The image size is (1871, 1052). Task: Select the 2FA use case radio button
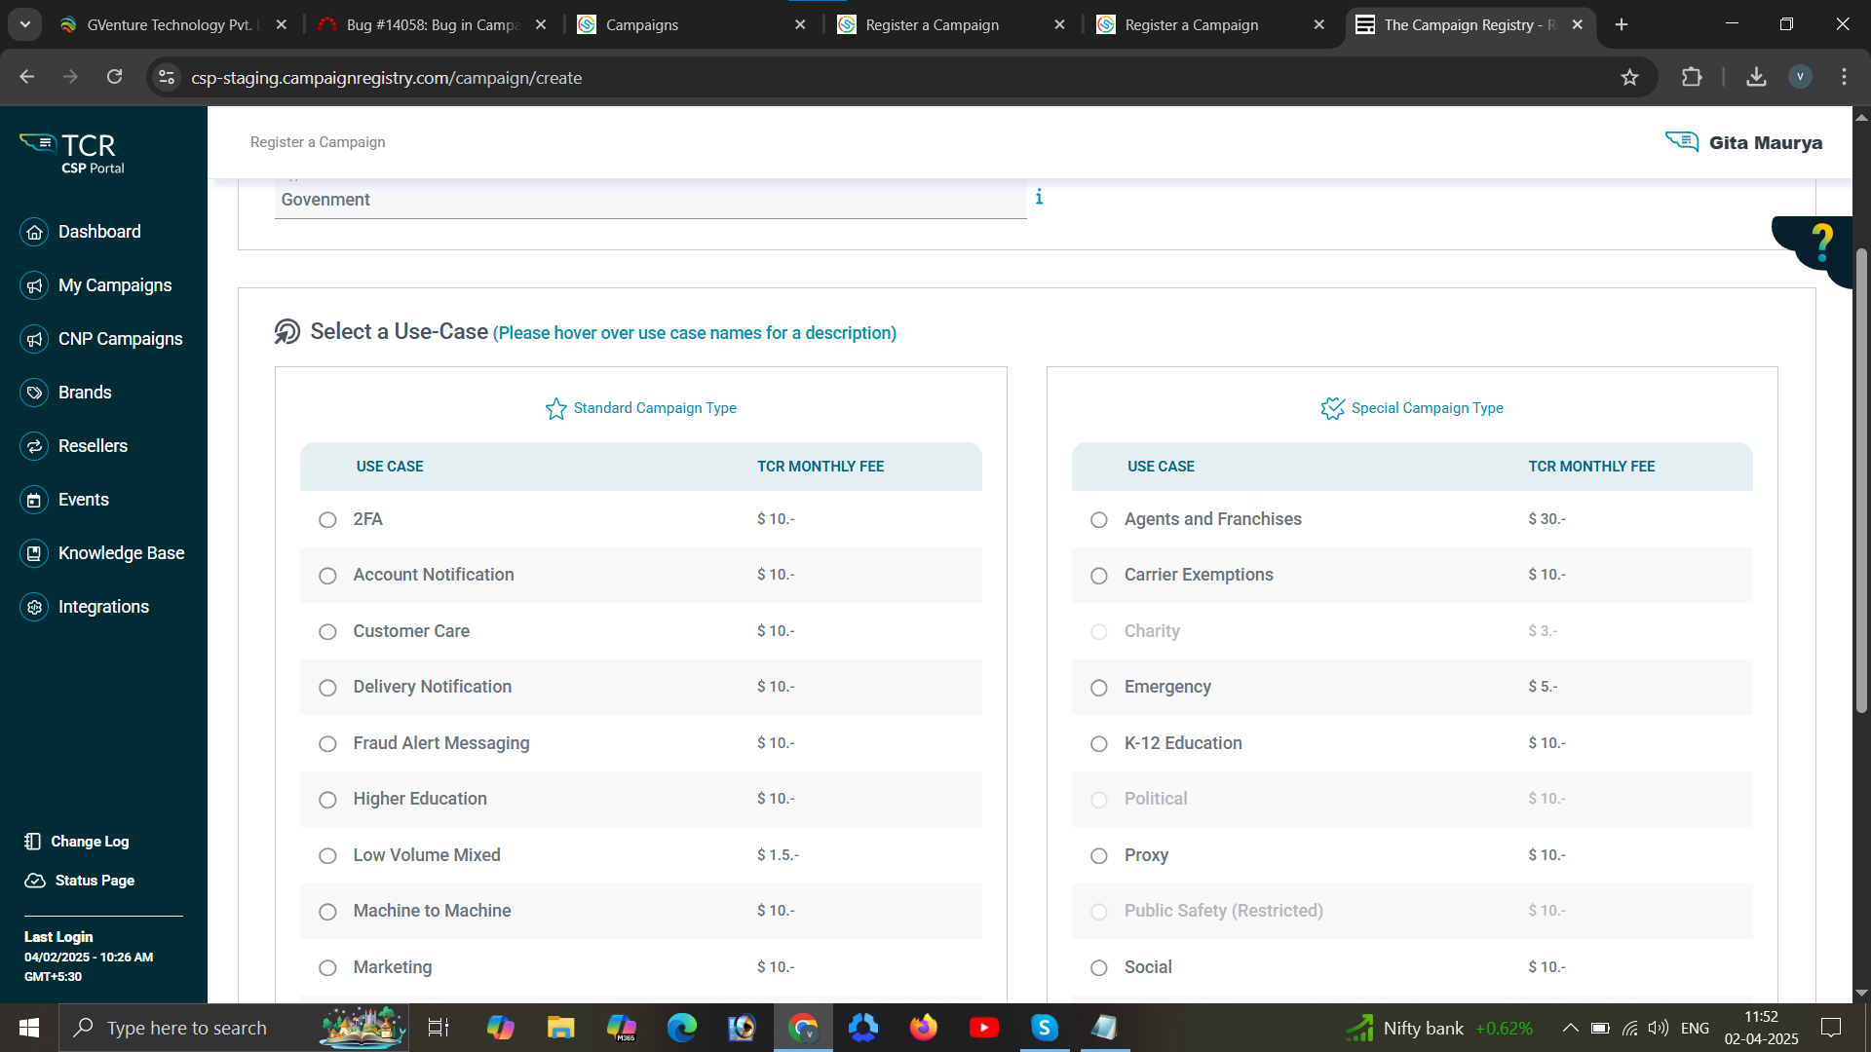(x=327, y=520)
